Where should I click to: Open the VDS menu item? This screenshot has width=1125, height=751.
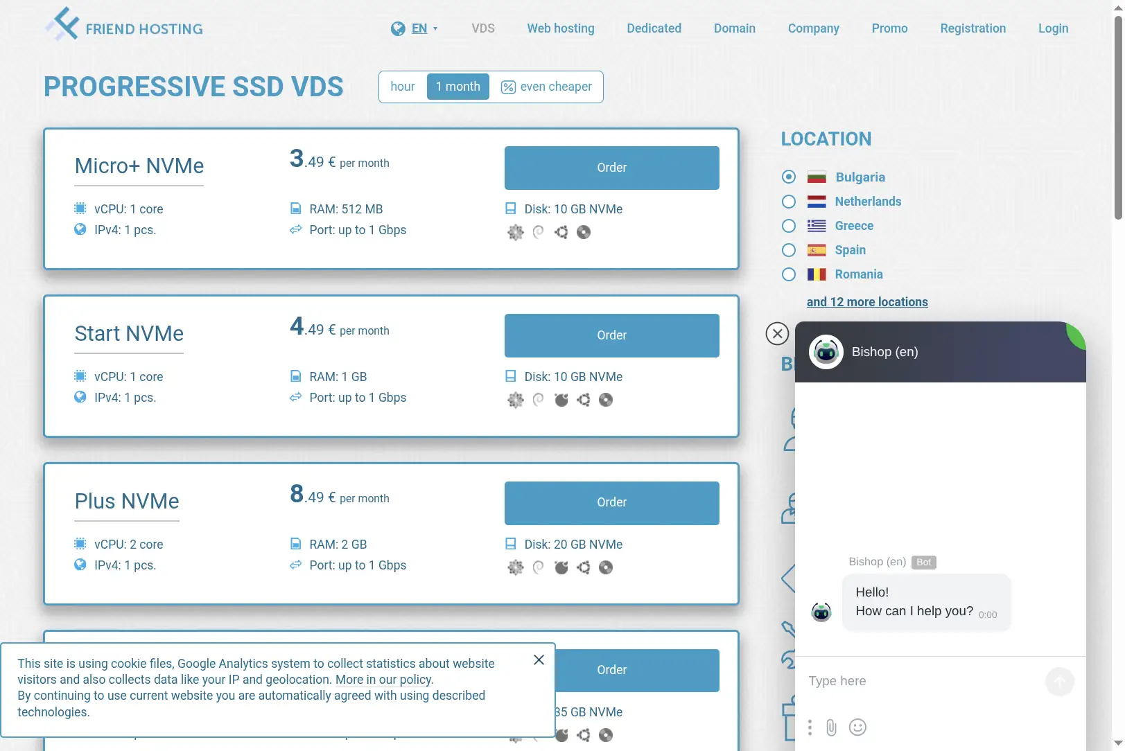(x=483, y=28)
